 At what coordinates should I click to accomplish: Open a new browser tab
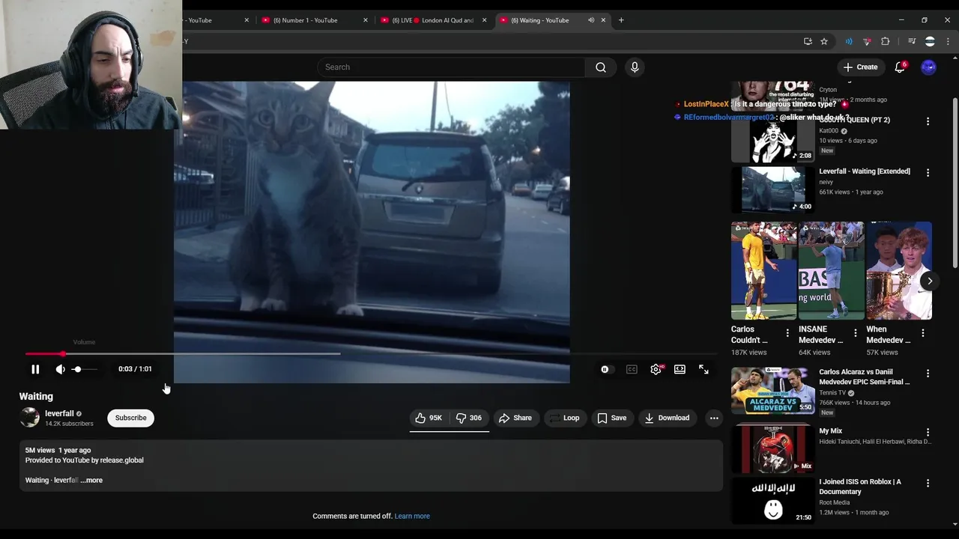coord(621,20)
